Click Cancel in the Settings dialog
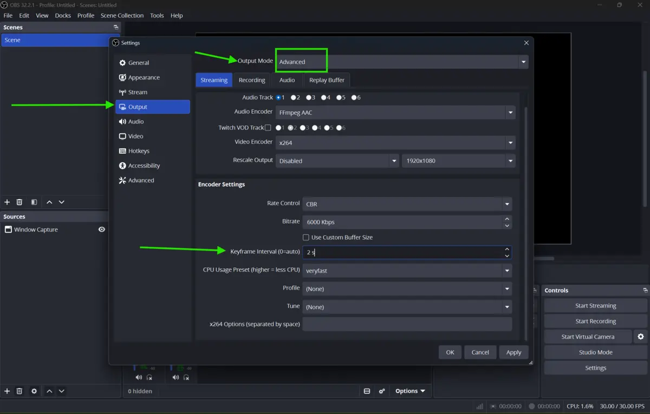Screen dimensions: 650x414 click(x=480, y=352)
